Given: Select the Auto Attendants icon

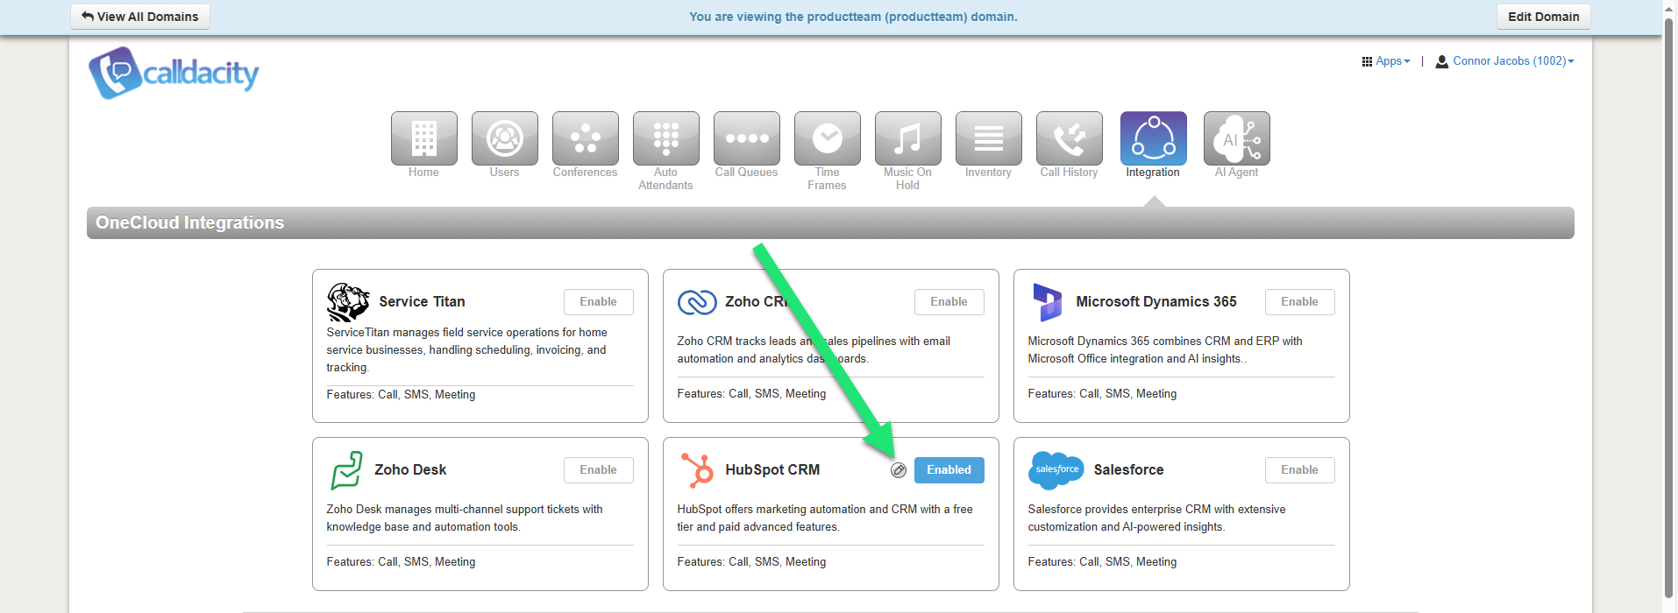Looking at the screenshot, I should click(x=665, y=138).
